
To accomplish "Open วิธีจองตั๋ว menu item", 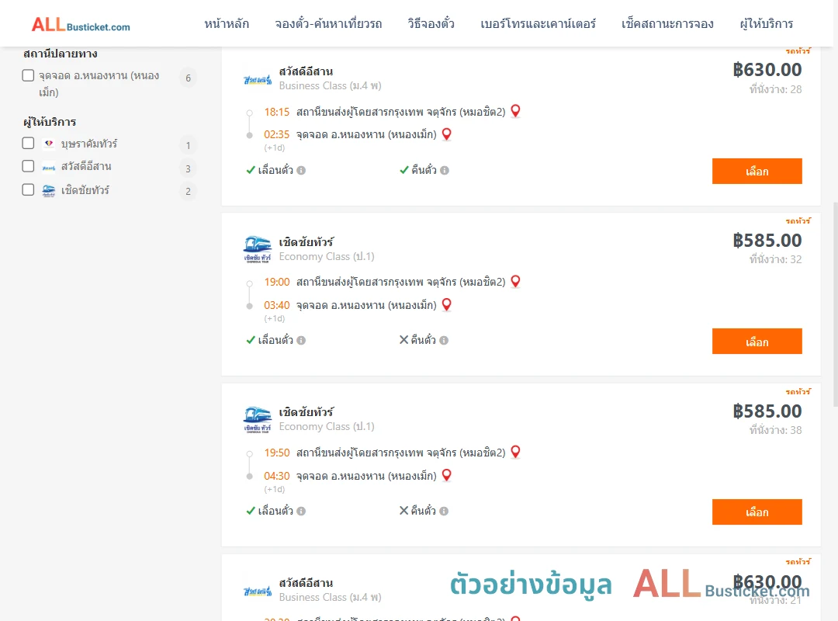I will [431, 23].
